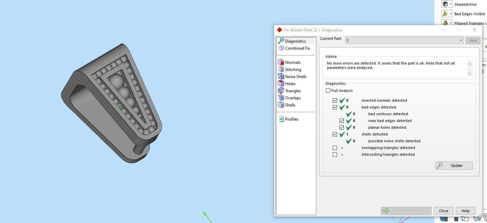Click the Shade&Wire cube icon
Screen dimensions: 487x223
[445, 4]
